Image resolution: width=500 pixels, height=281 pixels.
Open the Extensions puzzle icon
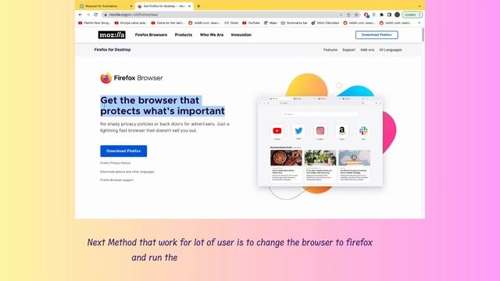point(382,15)
